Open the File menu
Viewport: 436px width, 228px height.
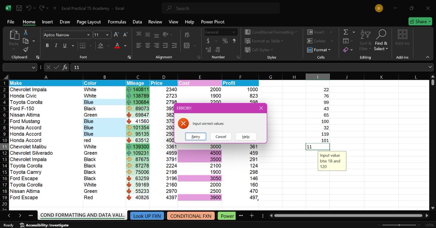point(11,22)
